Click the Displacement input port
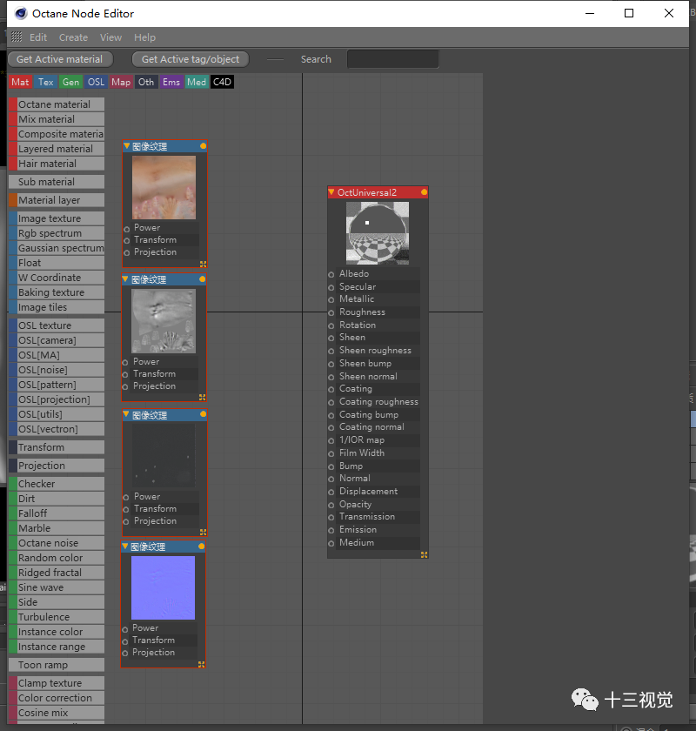696x731 pixels. [x=331, y=492]
